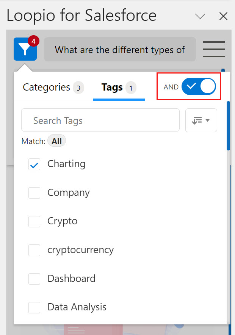Click the Data Analysis label text

[x=77, y=307]
